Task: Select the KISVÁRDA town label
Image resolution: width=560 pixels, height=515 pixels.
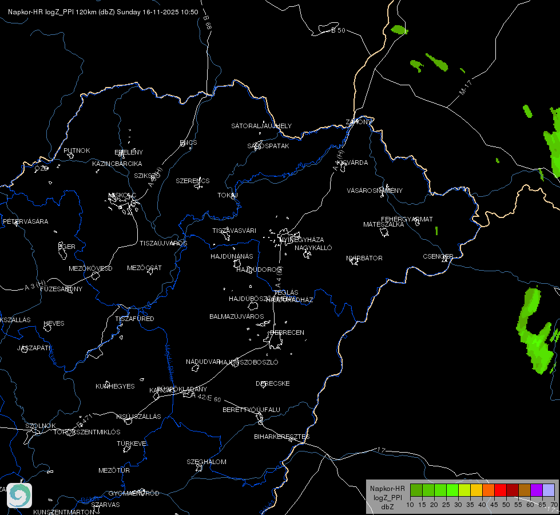Action: 353,163
